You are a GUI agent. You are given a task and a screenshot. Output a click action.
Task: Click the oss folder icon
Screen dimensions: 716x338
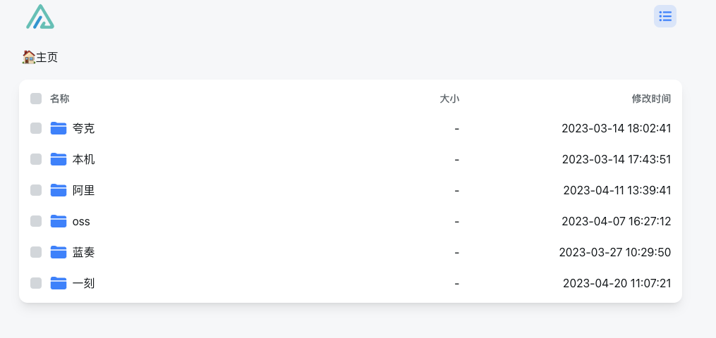pyautogui.click(x=59, y=221)
